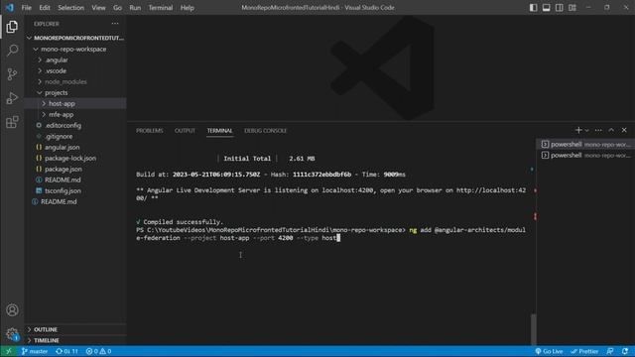Open package.json file
The width and height of the screenshot is (635, 357).
click(x=75, y=169)
